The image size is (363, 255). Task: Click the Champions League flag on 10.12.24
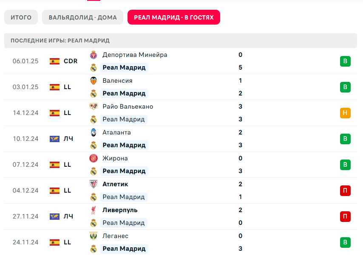[x=54, y=139]
